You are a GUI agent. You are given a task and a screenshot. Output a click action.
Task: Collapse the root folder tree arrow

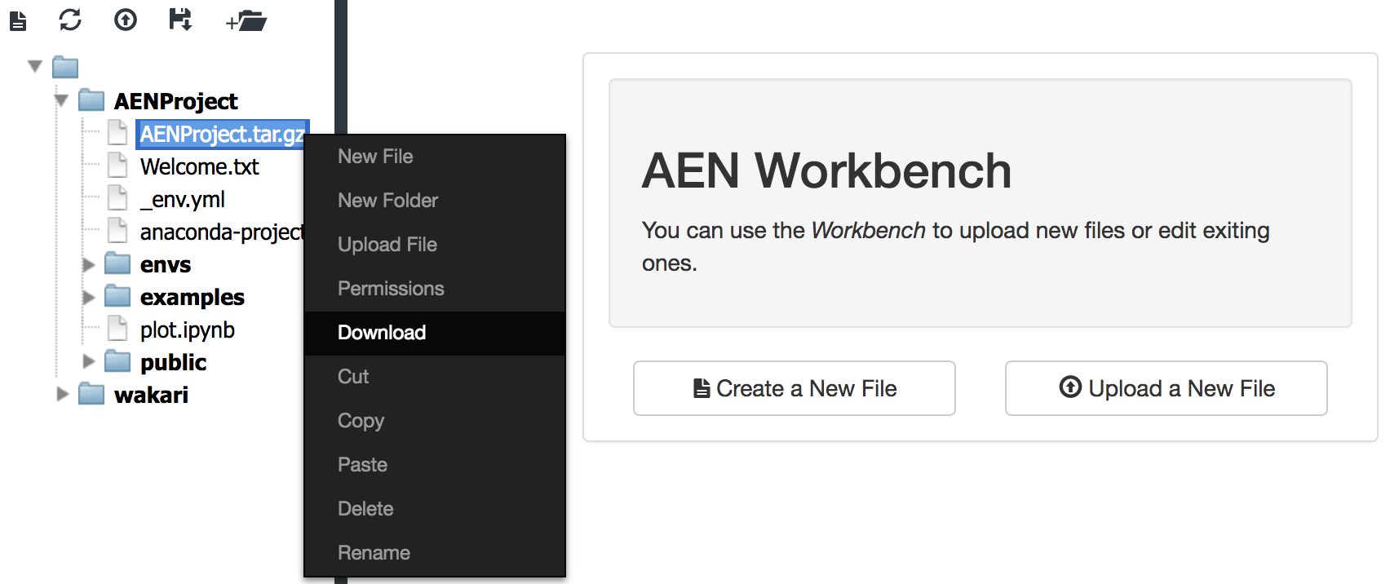click(x=35, y=66)
